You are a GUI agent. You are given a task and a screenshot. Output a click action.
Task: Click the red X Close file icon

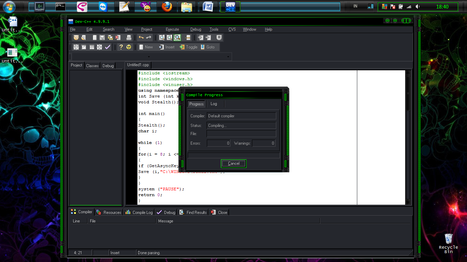coord(118,38)
